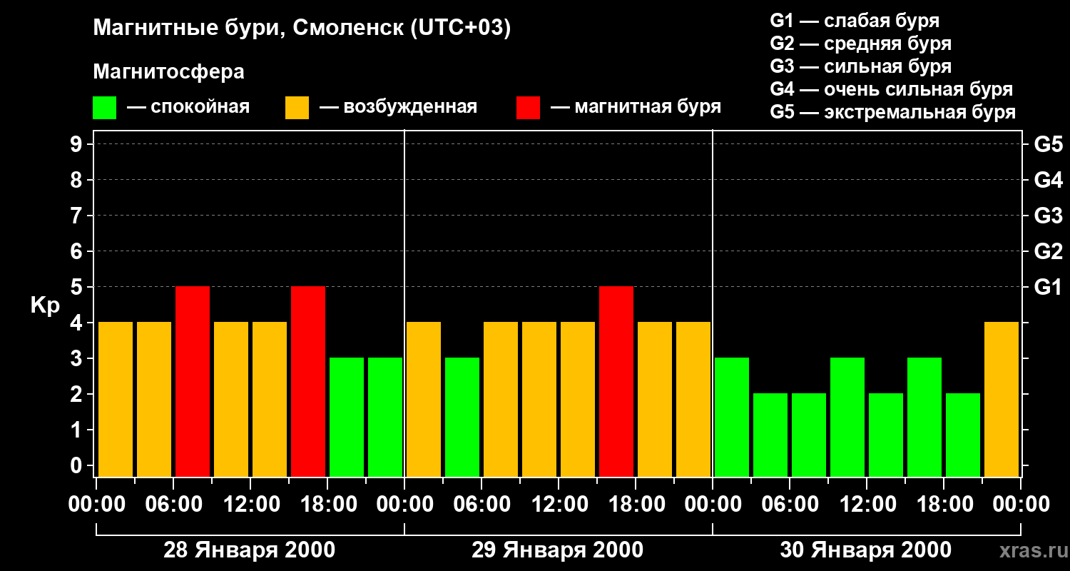
Task: Click the 30 January 09:00–12:00 green bar
Action: pos(847,418)
